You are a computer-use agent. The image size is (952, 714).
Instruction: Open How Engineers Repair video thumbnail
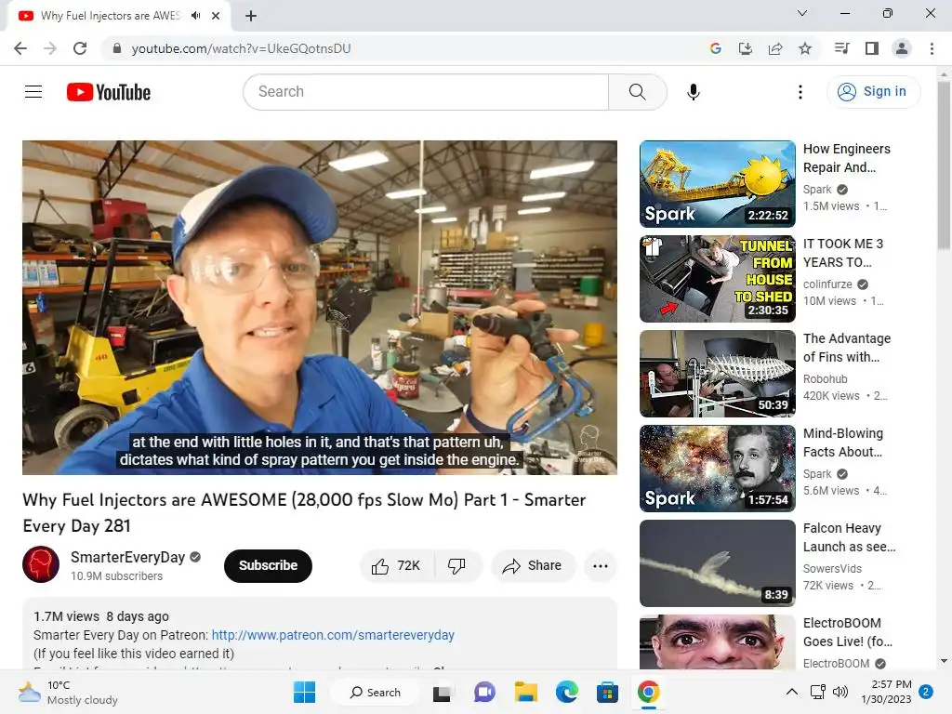[x=717, y=184]
